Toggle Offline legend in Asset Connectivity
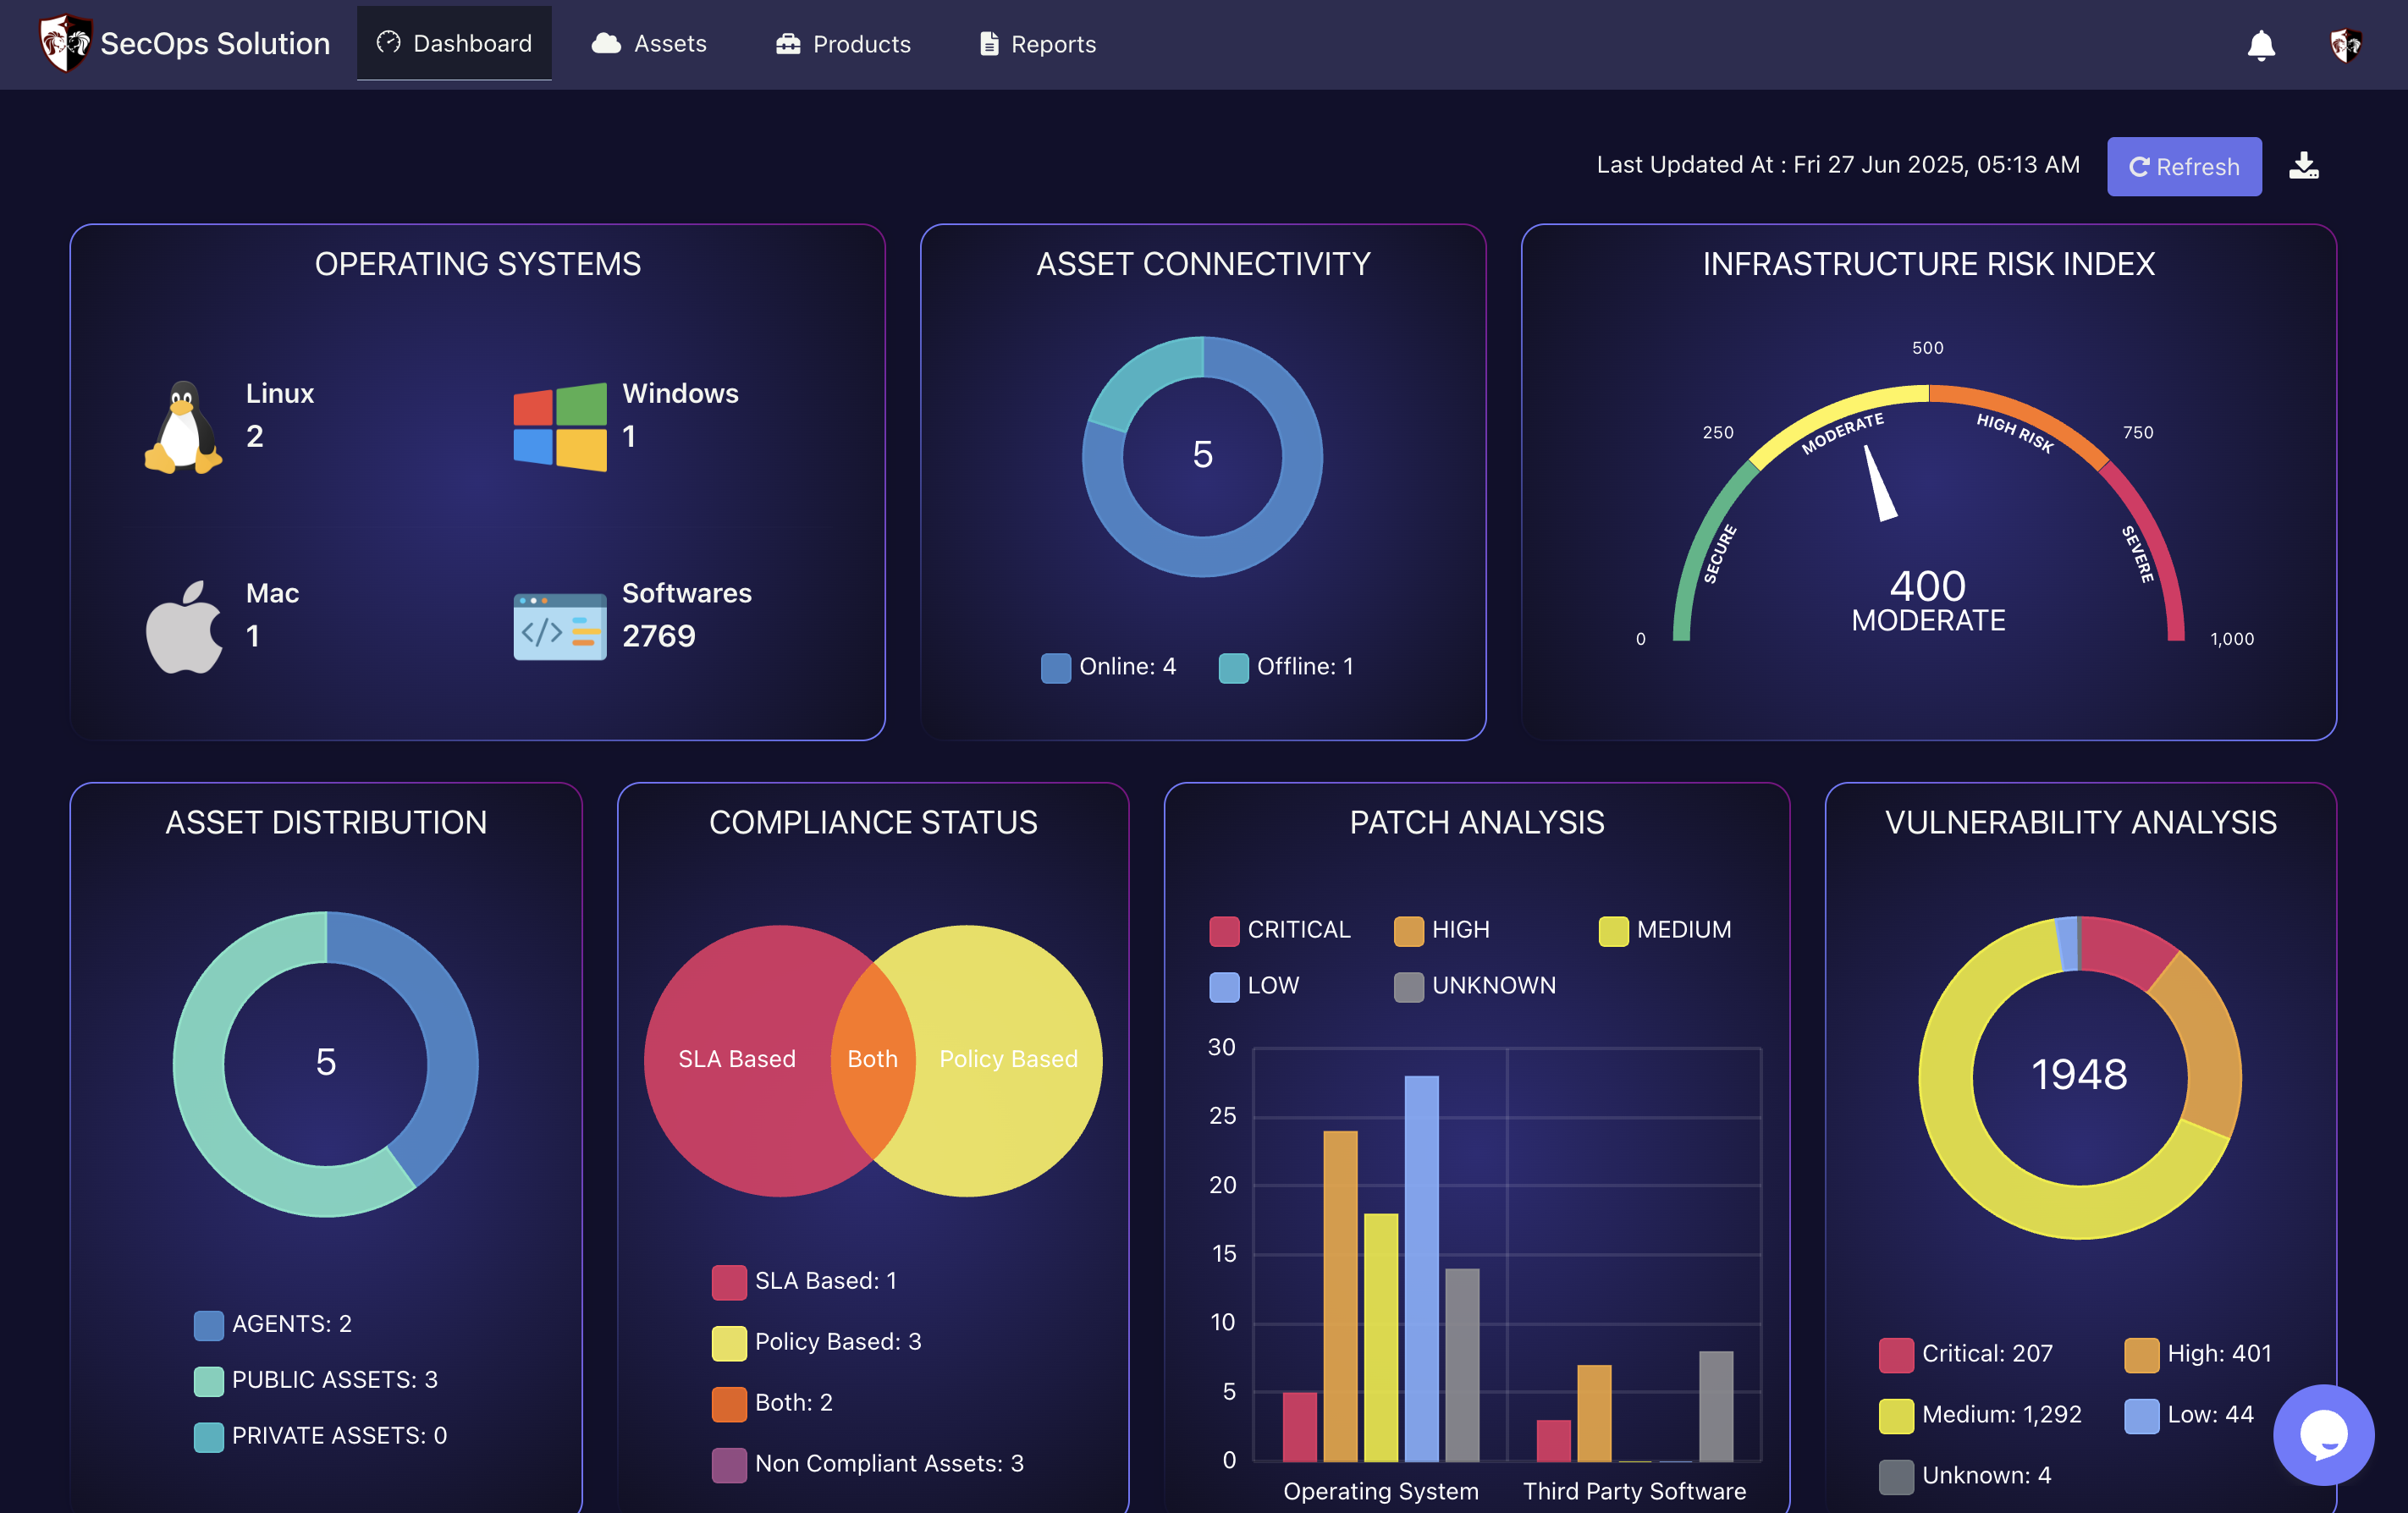The width and height of the screenshot is (2408, 1513). [1286, 667]
